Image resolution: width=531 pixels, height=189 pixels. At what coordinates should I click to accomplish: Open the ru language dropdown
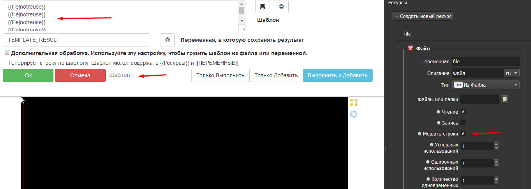click(512, 73)
